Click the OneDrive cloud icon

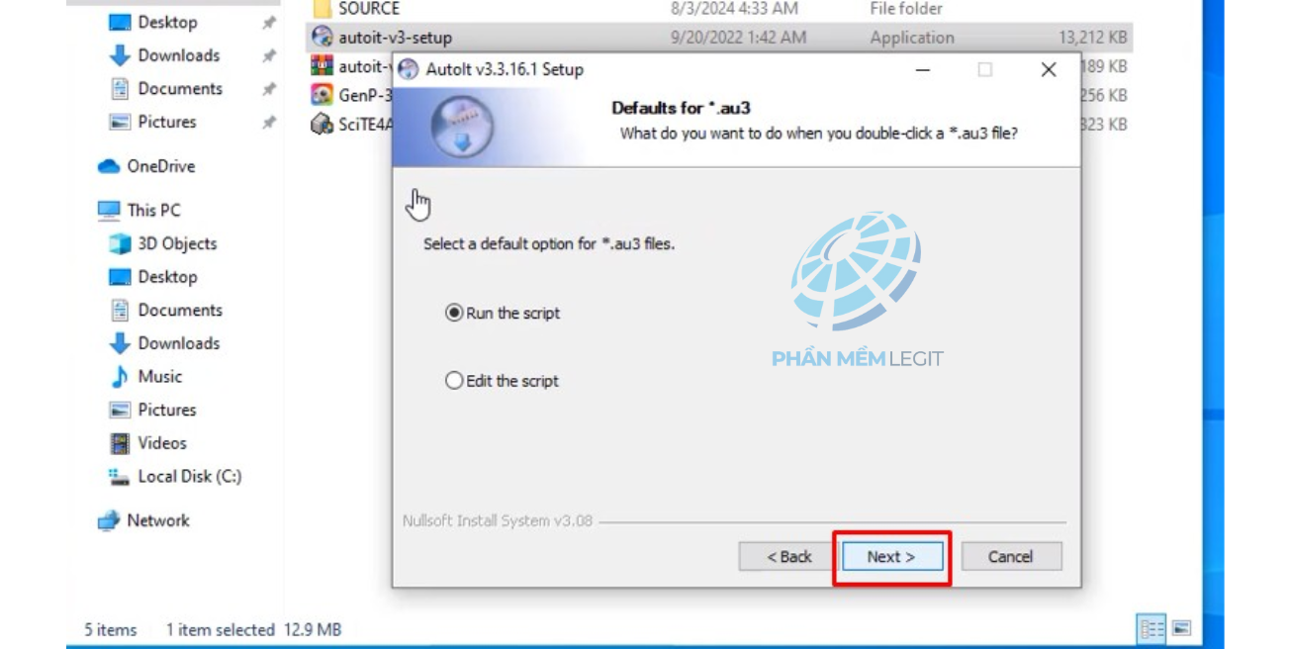pyautogui.click(x=109, y=166)
